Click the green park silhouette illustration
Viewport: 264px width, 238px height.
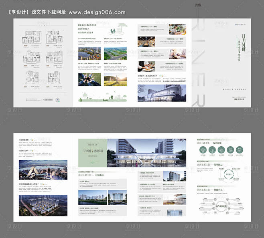103,97
